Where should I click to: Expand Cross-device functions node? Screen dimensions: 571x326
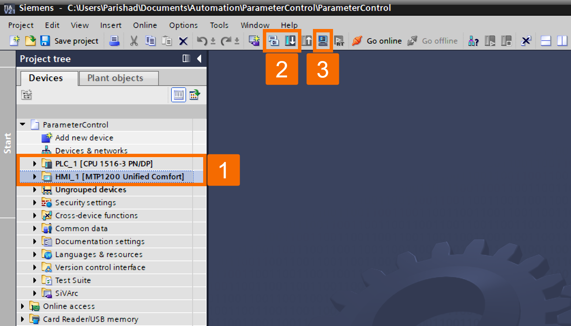pyautogui.click(x=34, y=216)
